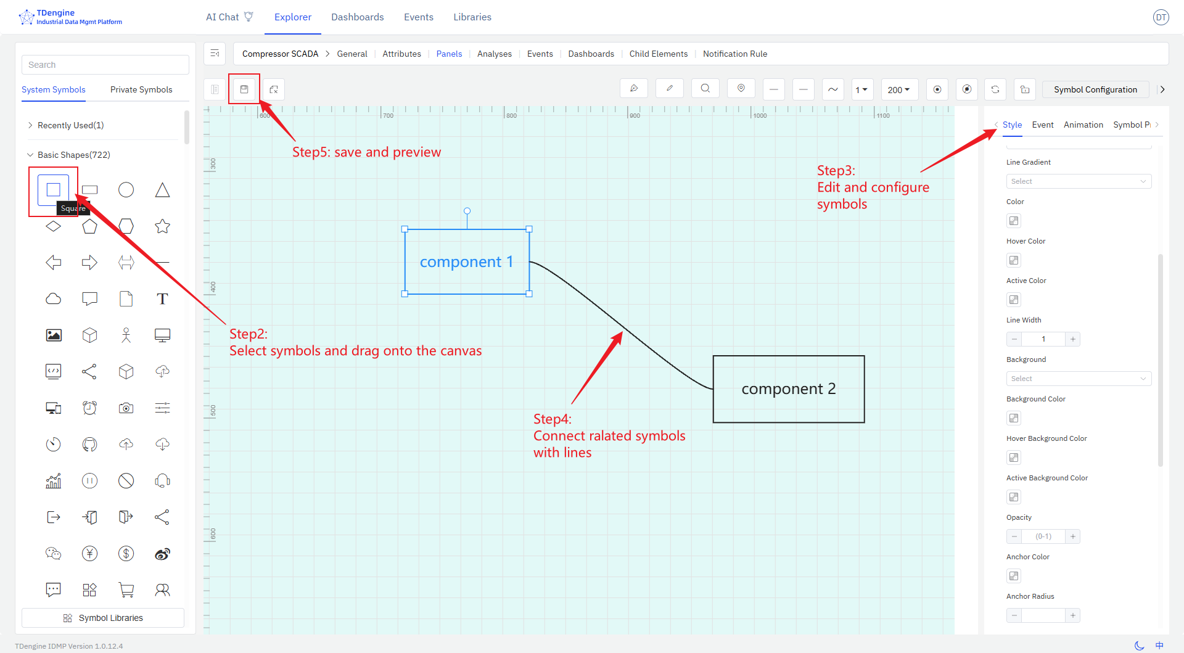Open the Line Gradient select dropdown
1184x653 pixels.
[1078, 181]
